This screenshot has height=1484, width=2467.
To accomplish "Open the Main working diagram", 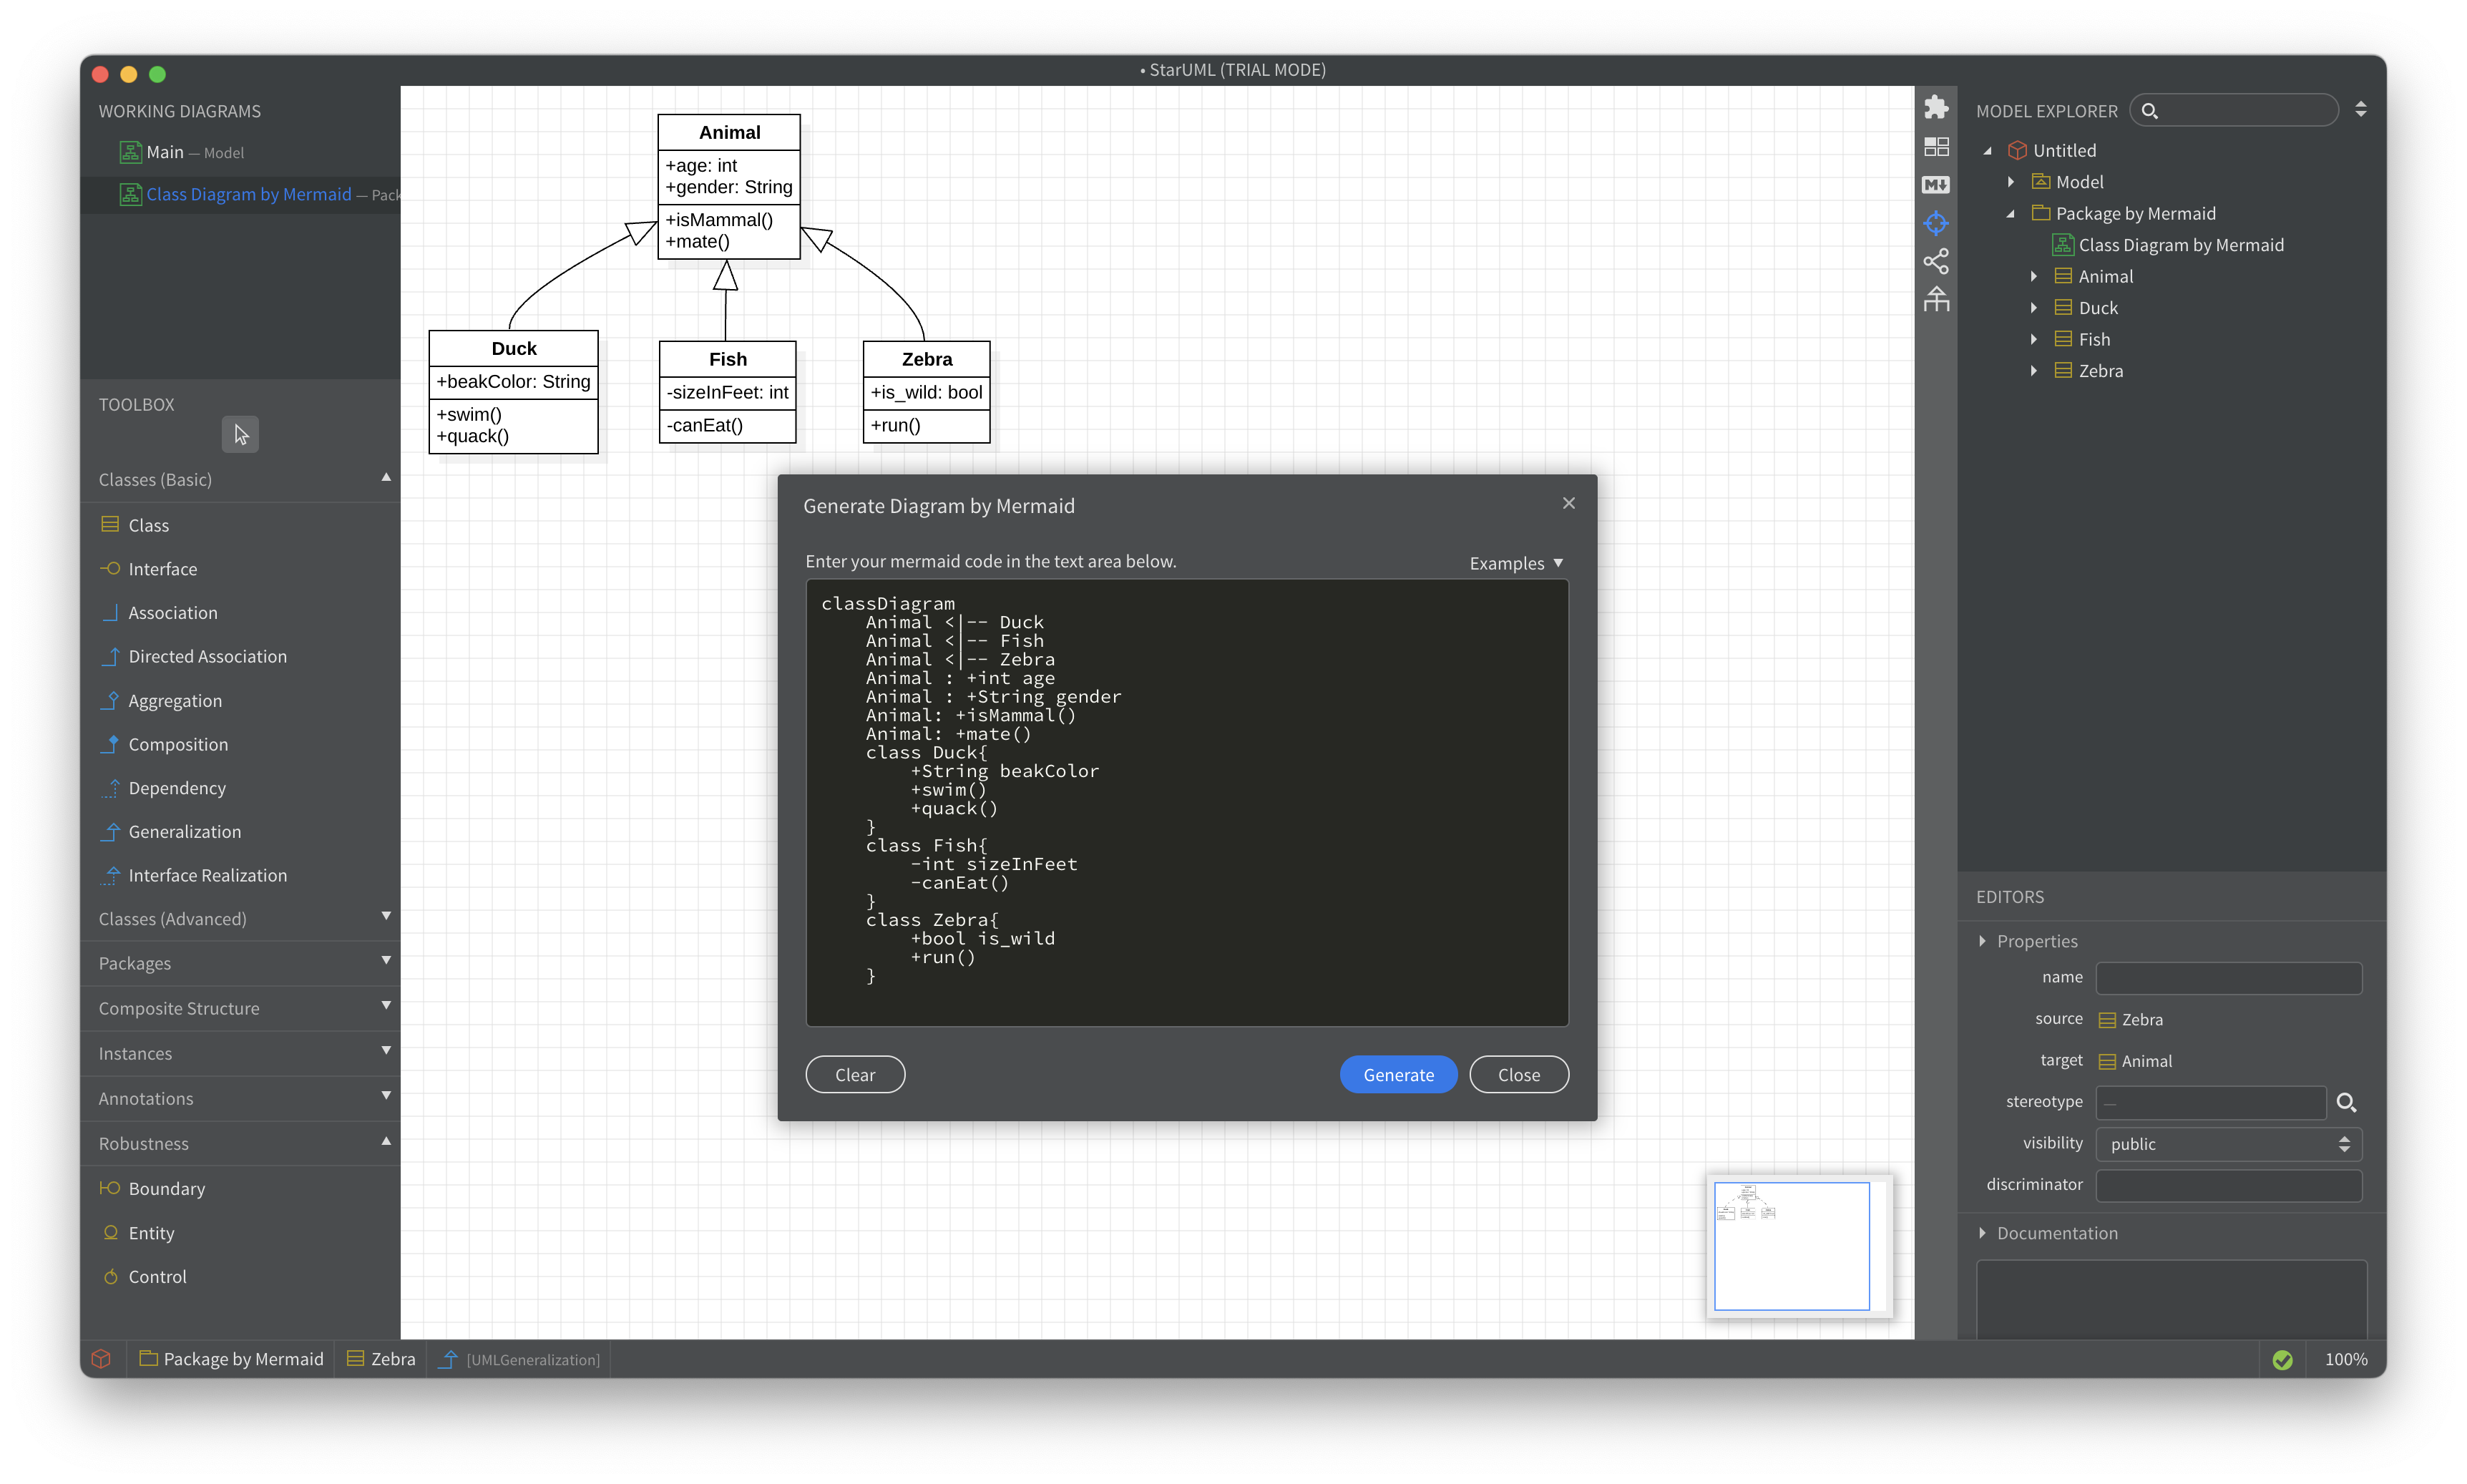I will point(240,152).
